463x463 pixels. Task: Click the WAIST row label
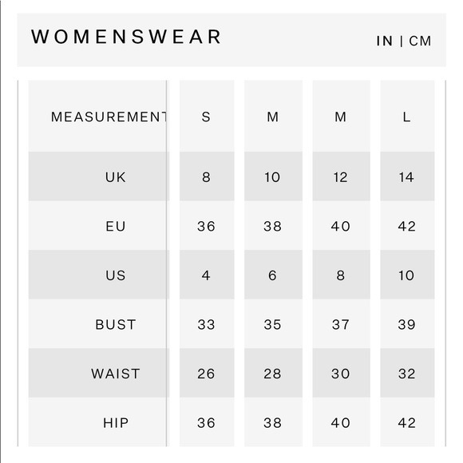click(x=116, y=374)
